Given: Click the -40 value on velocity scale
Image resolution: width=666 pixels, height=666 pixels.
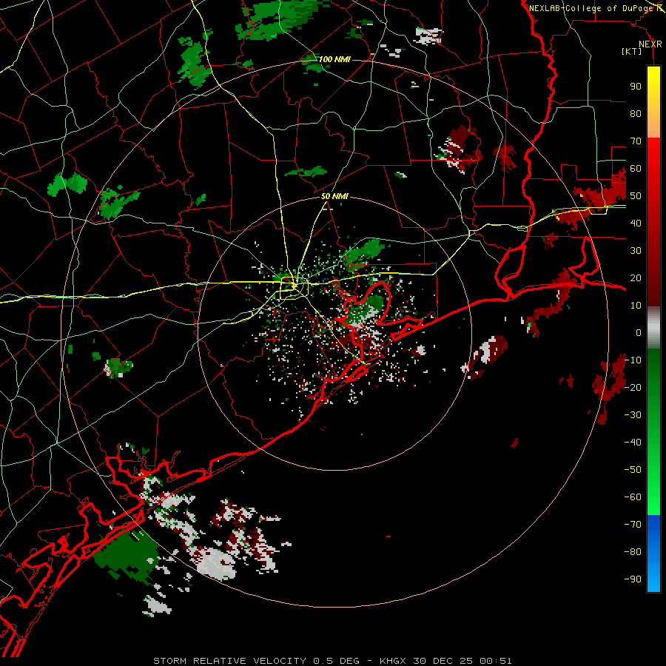Looking at the screenshot, I should coord(633,443).
